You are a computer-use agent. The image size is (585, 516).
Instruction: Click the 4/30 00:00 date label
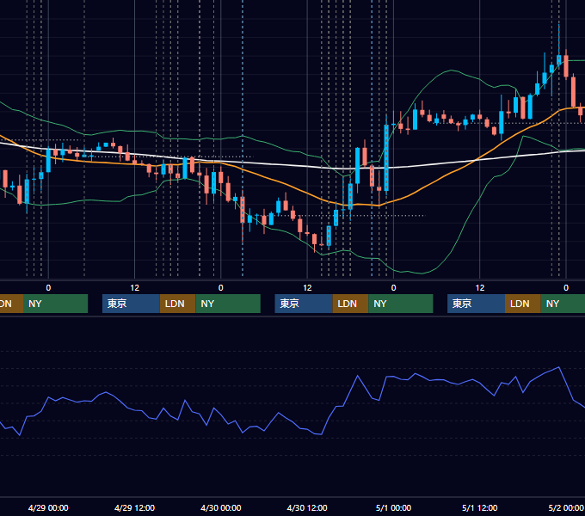pos(221,507)
